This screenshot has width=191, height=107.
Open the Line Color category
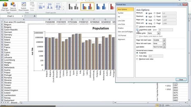pos(121,21)
